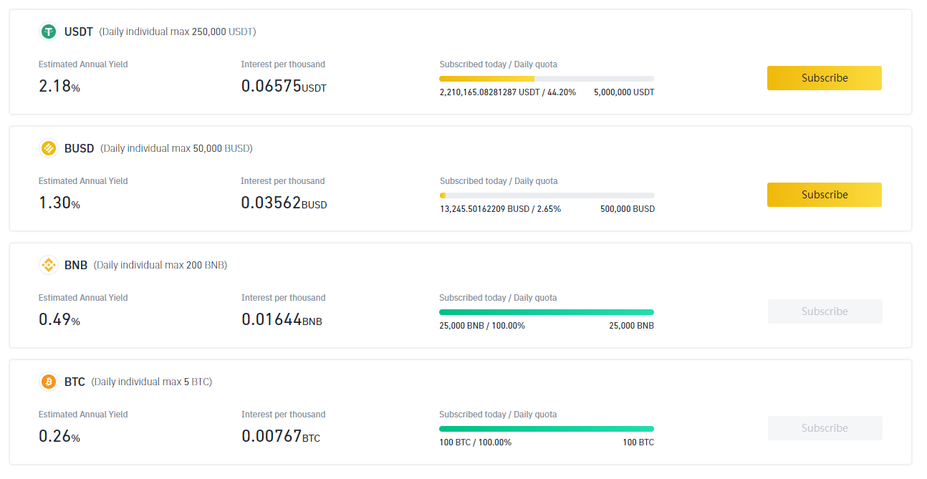Click the full BTC quota progress bar
Image resolution: width=927 pixels, height=479 pixels.
[547, 429]
